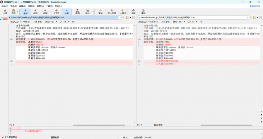Open the 工具(T) menu
The height and width of the screenshot is (139, 263).
pos(49,6)
